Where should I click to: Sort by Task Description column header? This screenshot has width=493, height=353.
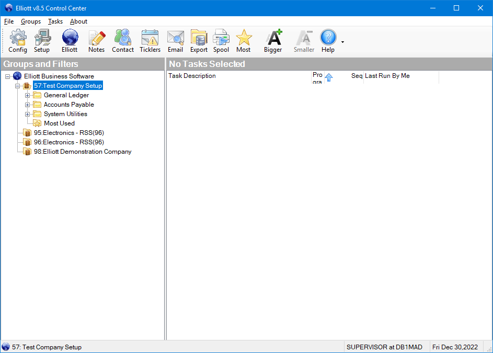coord(238,76)
